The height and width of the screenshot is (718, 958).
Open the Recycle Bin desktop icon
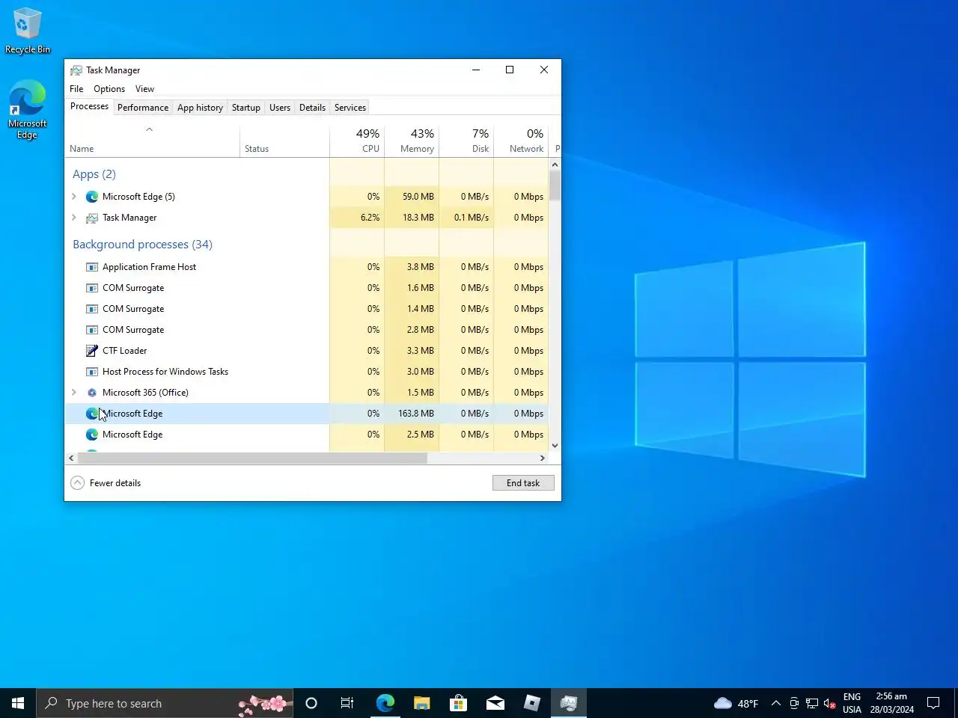[28, 31]
